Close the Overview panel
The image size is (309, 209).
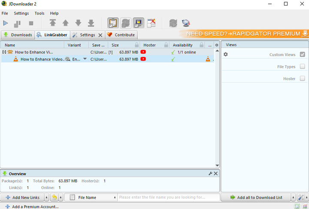click(216, 173)
